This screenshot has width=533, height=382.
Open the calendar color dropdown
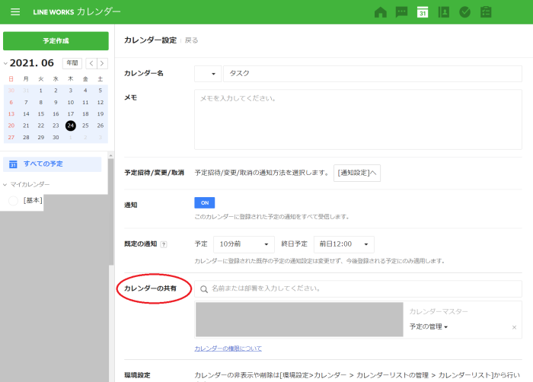click(x=208, y=74)
